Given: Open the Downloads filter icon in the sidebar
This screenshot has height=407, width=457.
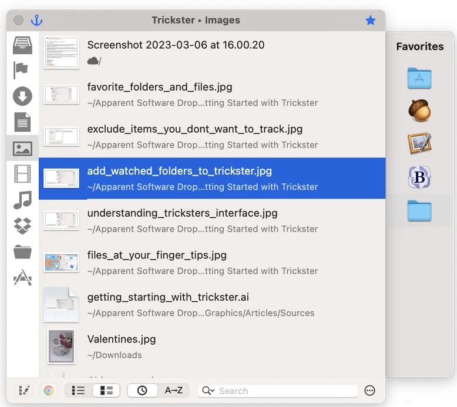Looking at the screenshot, I should tap(22, 96).
